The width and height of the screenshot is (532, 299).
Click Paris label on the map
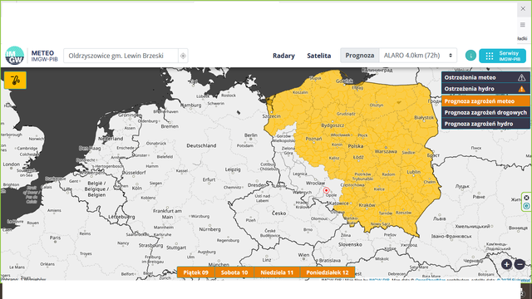(55, 238)
